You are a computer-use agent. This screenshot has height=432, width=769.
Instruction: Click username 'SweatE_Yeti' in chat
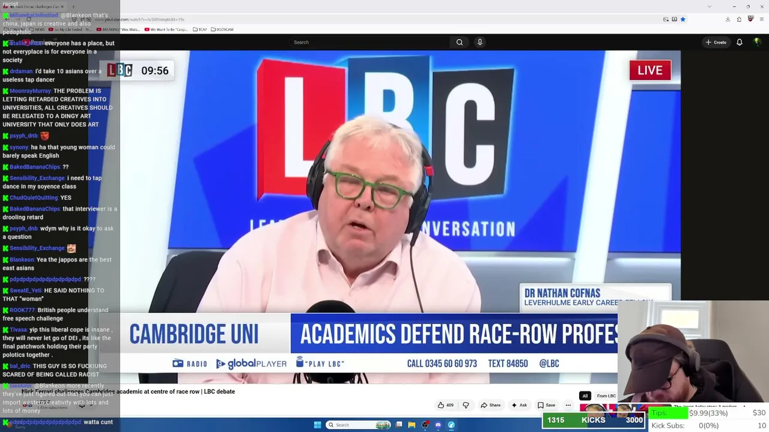[26, 290]
